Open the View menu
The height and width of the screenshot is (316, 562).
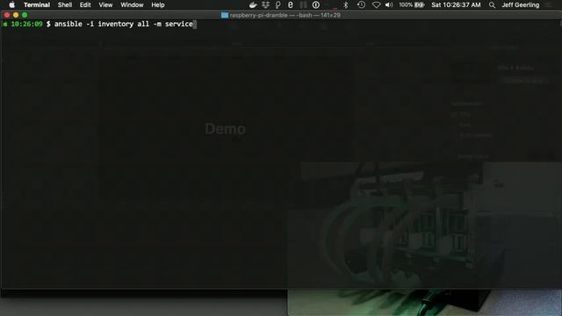coord(105,5)
